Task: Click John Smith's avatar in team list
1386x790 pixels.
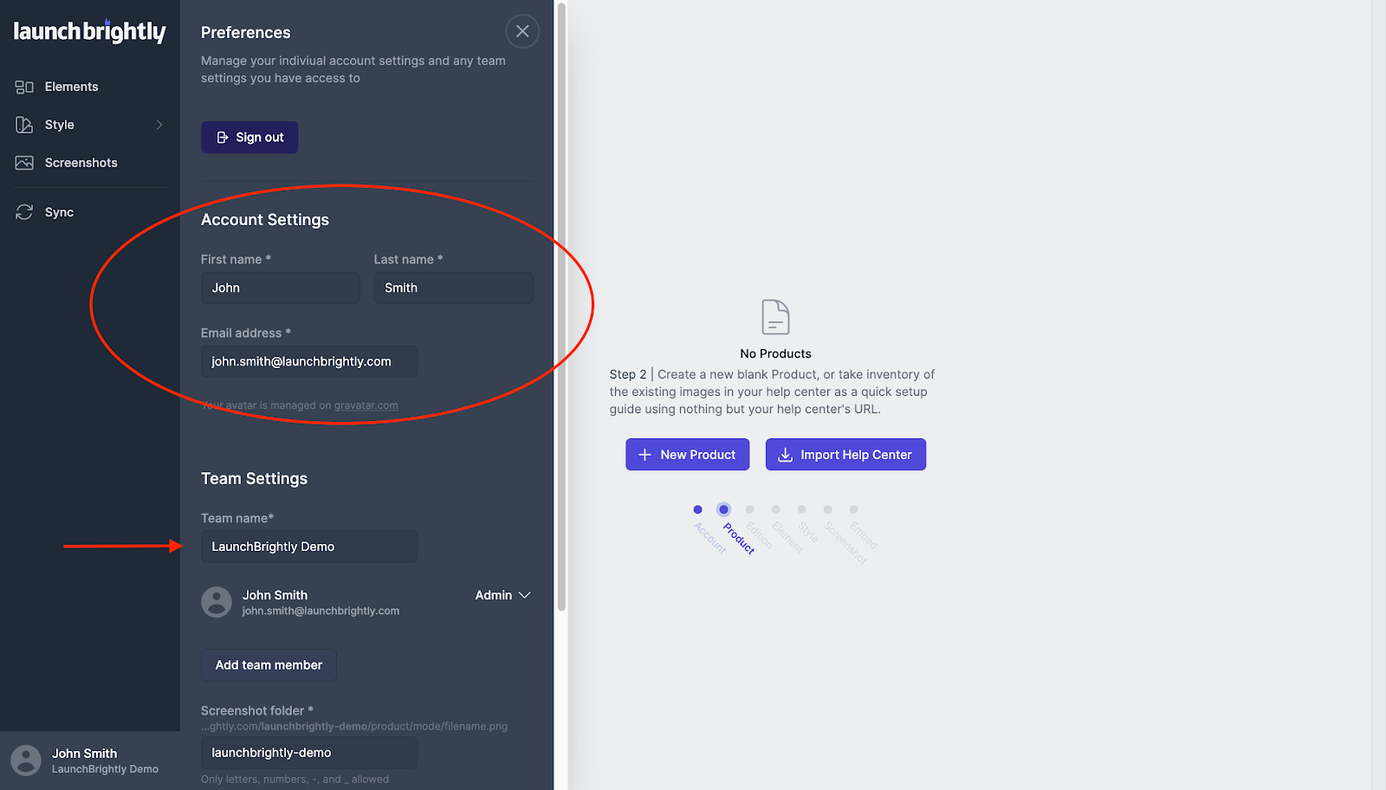Action: coord(217,602)
